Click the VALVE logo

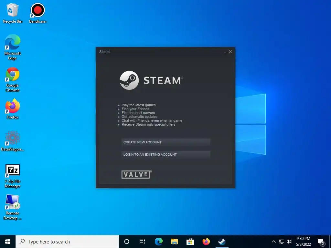[x=137, y=174]
